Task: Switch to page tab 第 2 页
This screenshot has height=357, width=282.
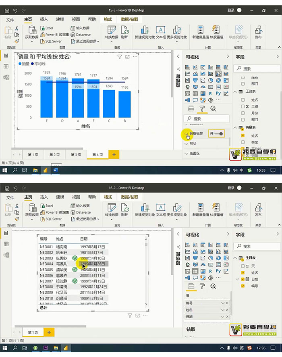Action: coord(55,155)
